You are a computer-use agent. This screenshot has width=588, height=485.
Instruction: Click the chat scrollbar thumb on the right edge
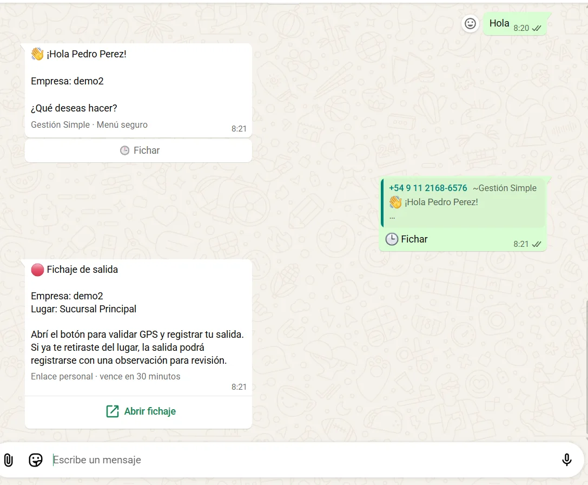(x=587, y=368)
